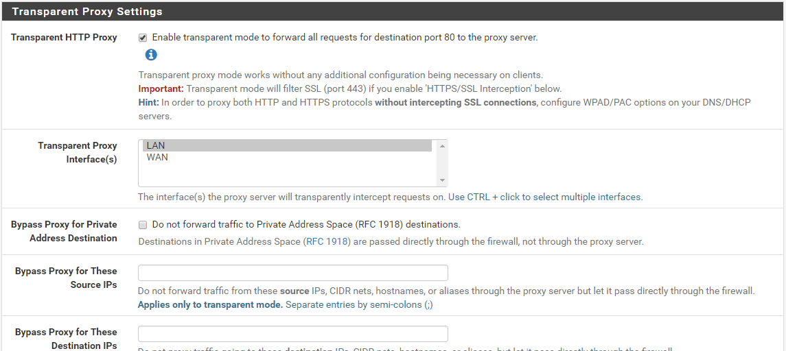Click 'Applies only to transparent mode.' bold text
The height and width of the screenshot is (351, 786).
click(210, 304)
